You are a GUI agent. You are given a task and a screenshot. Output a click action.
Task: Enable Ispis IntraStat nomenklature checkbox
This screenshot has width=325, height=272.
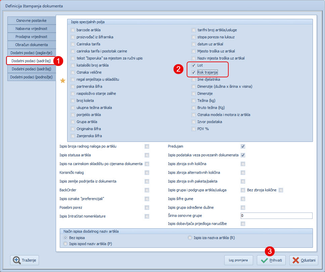point(147,216)
